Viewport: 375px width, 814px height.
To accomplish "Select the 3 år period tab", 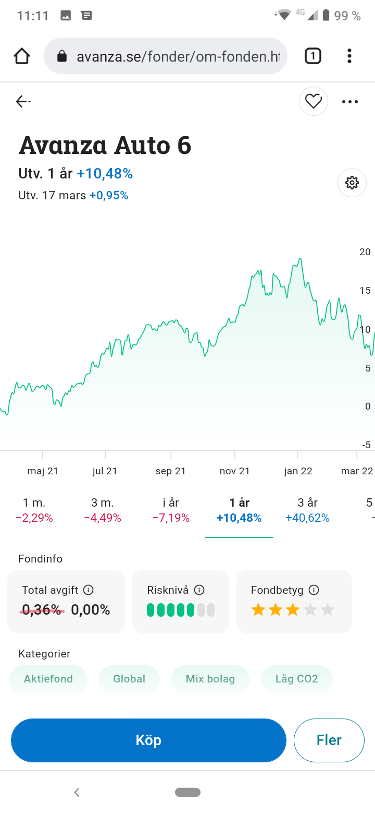I will [x=308, y=510].
